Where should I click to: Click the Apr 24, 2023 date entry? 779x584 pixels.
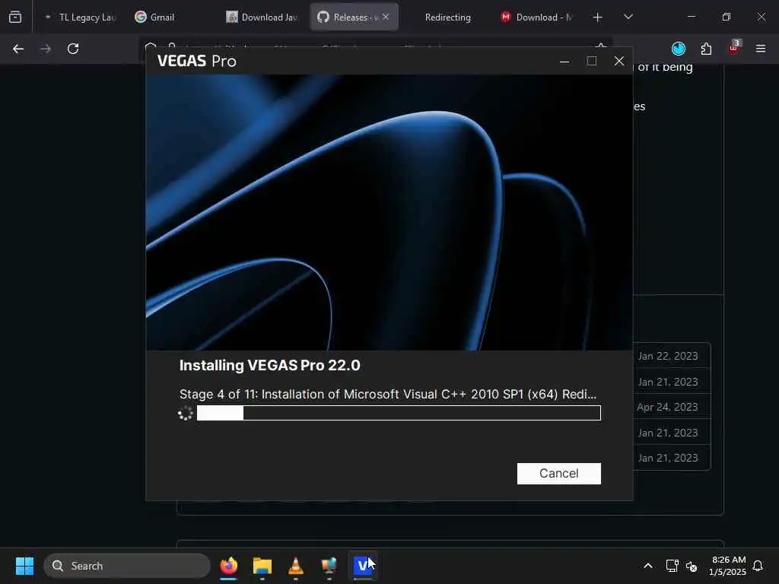click(x=668, y=407)
